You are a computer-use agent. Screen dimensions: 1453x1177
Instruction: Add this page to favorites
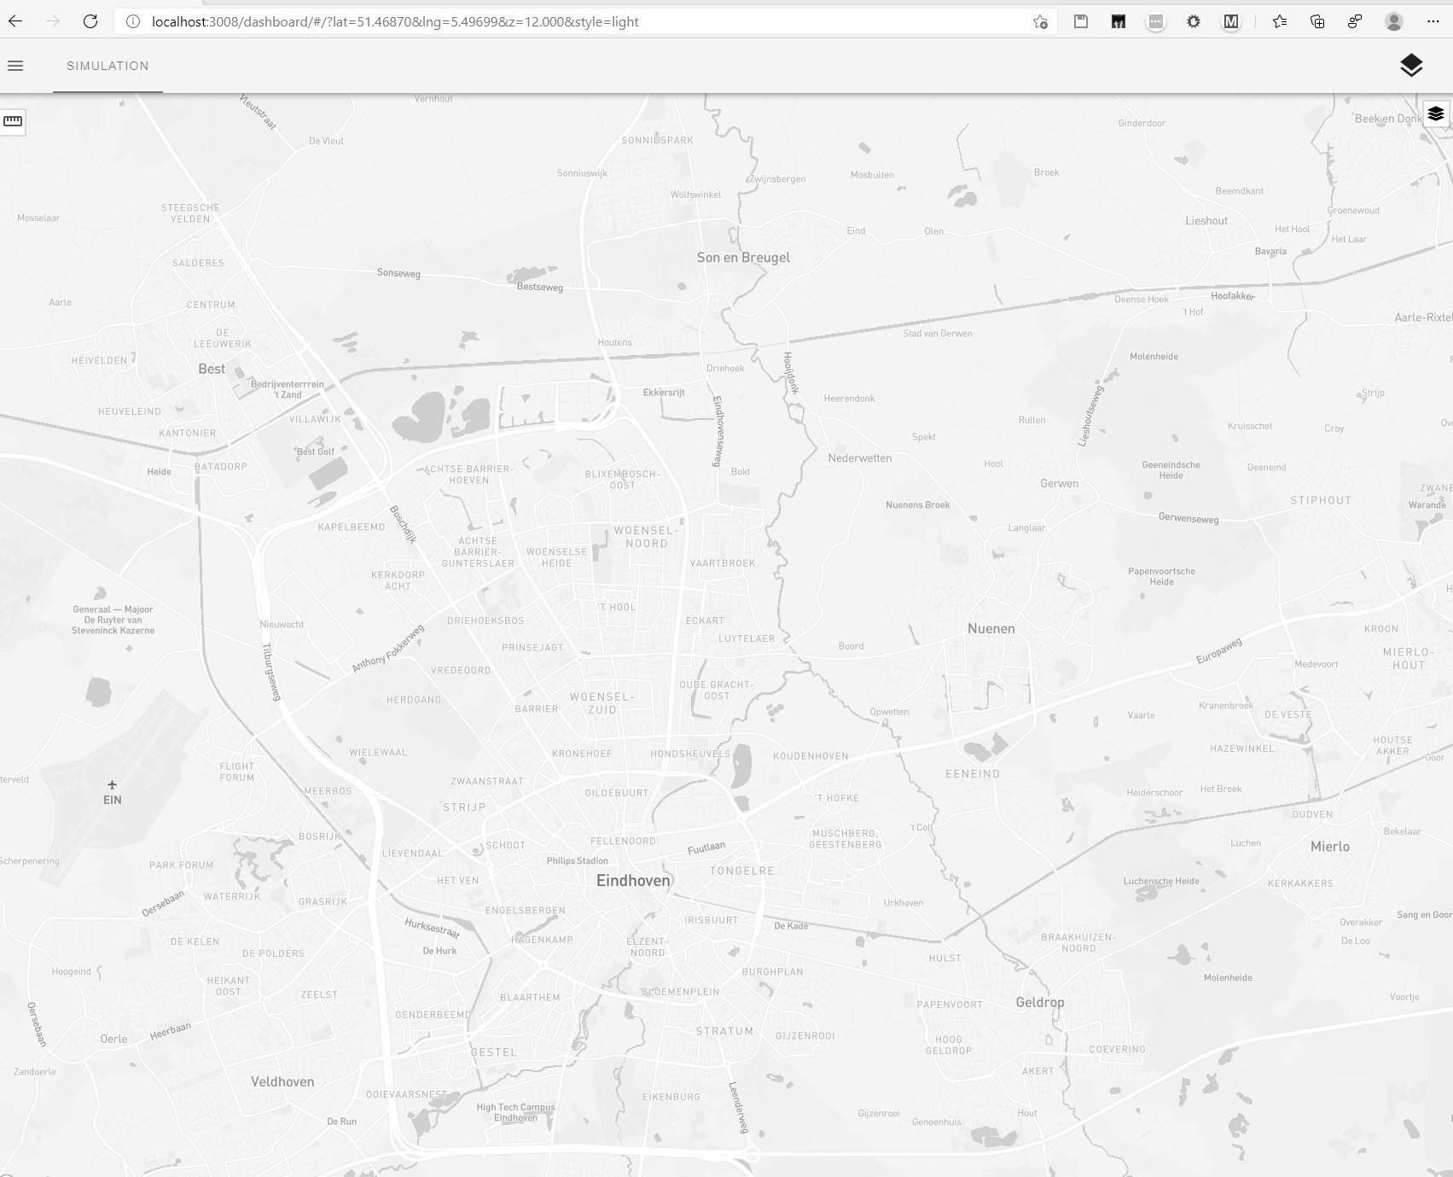pos(1040,22)
